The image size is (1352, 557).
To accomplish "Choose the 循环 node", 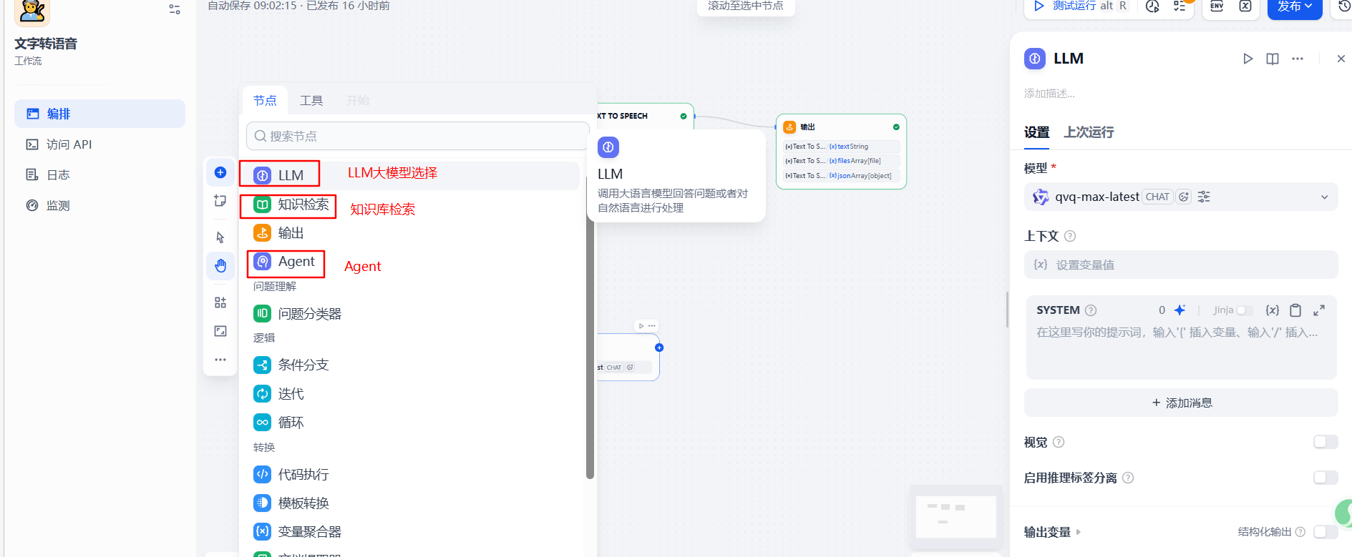I will coord(413,423).
